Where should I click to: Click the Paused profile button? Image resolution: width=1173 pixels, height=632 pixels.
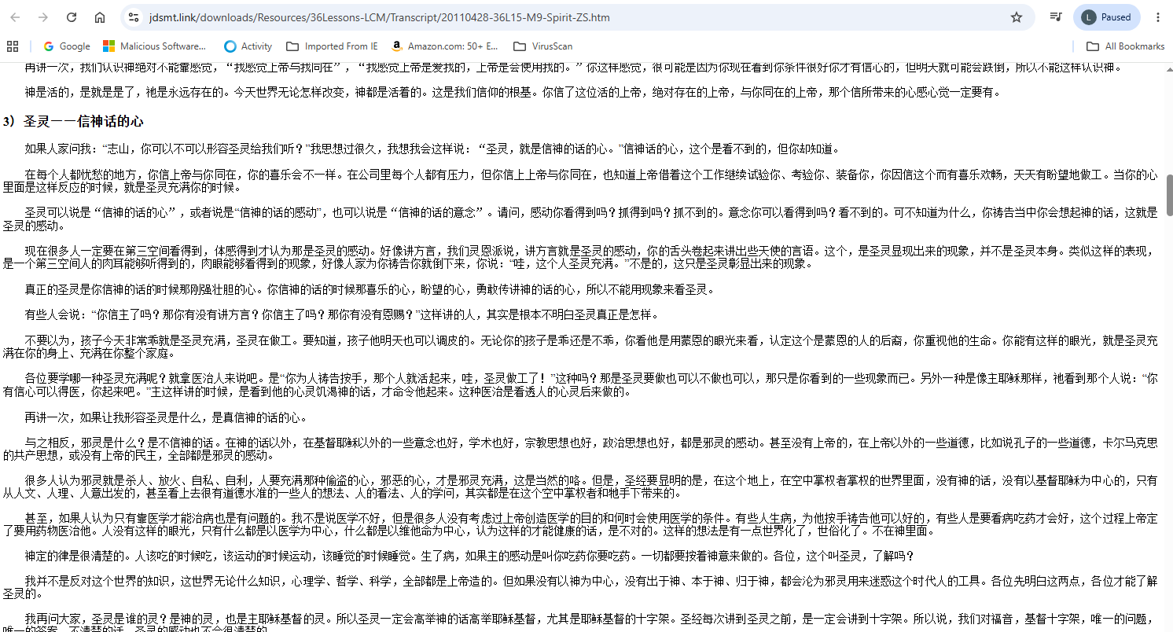click(x=1106, y=17)
